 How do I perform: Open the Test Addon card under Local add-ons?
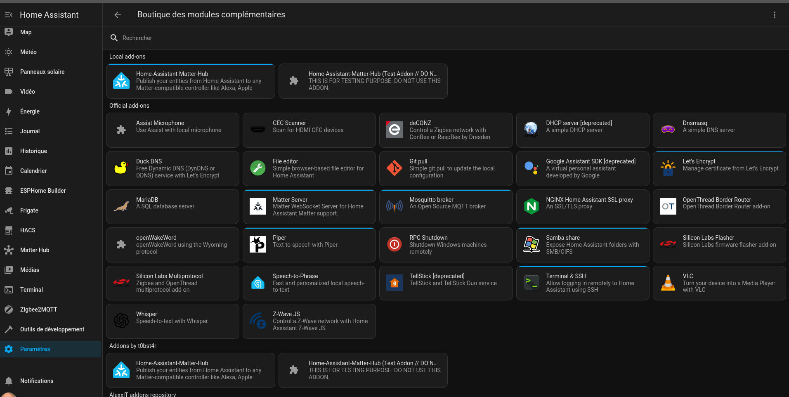coord(363,81)
